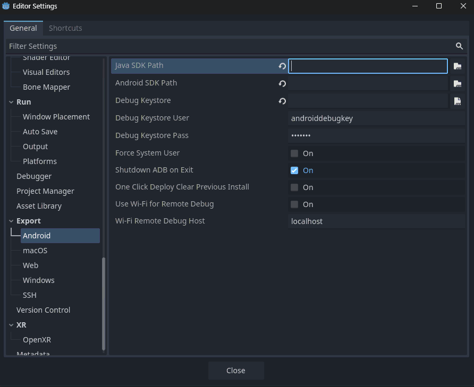The height and width of the screenshot is (387, 474).
Task: Select the General tab
Action: click(23, 28)
